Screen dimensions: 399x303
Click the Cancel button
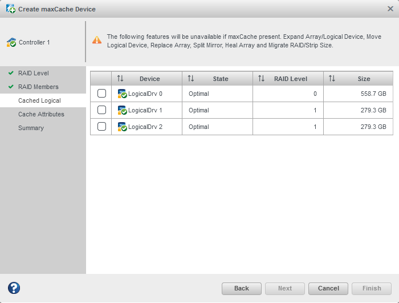coord(328,289)
